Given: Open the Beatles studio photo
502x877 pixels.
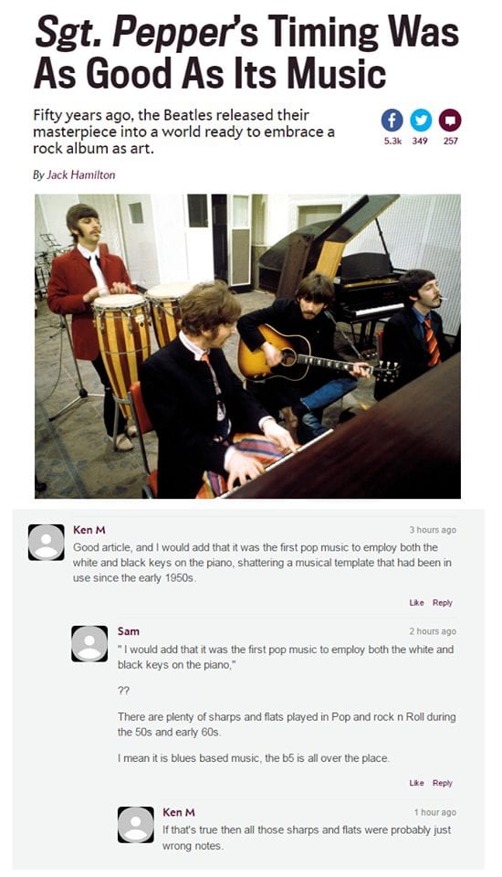Looking at the screenshot, I should point(247,346).
